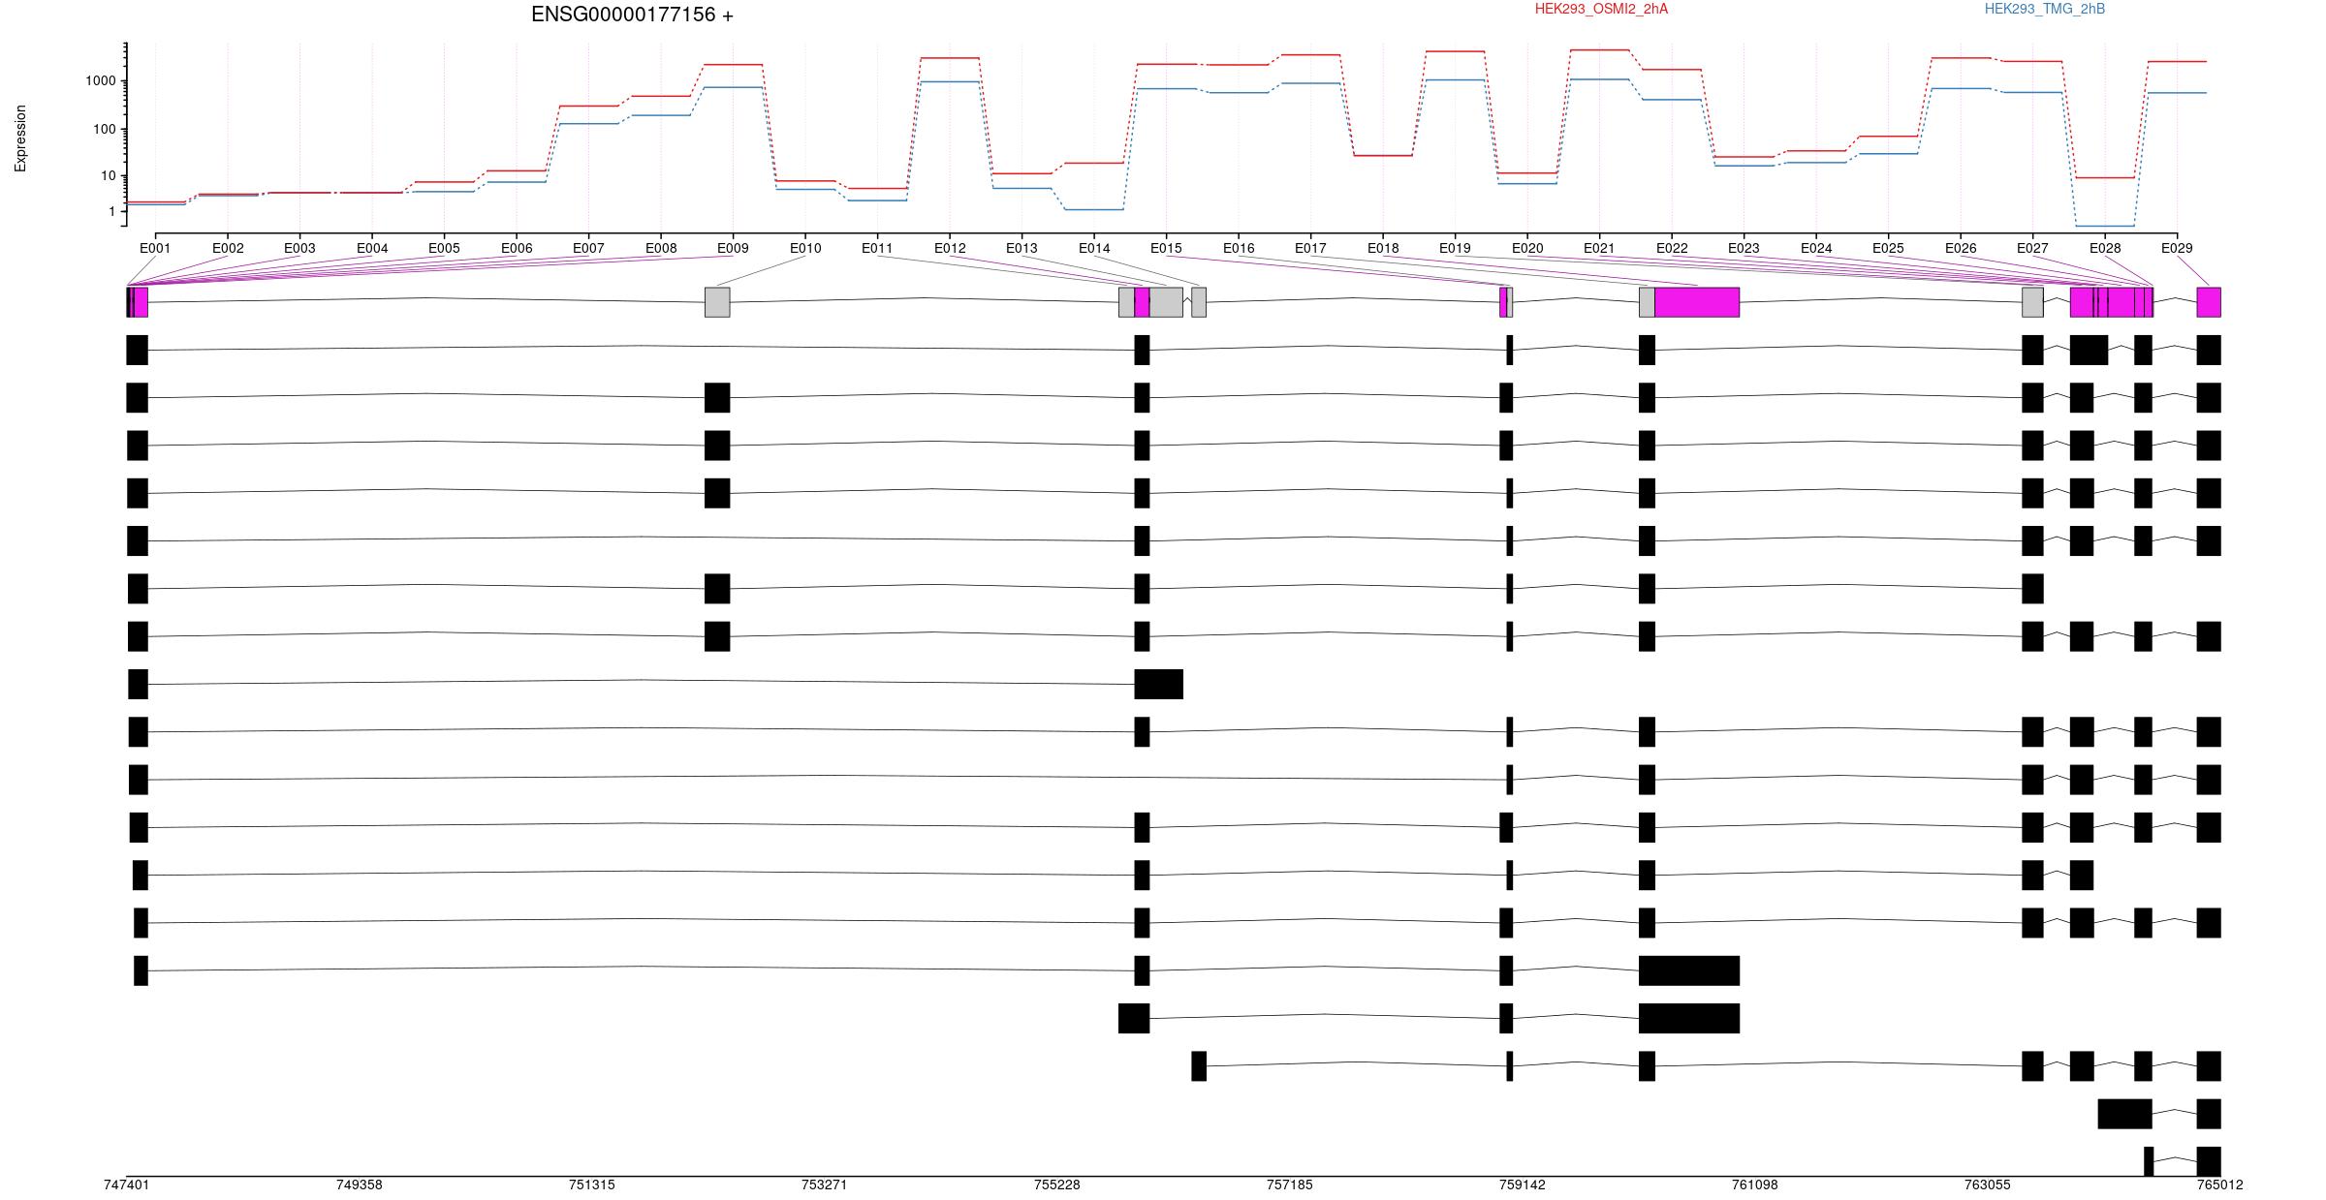Click the E012 exon bin label
Viewport: 2326px width, 1200px height.
point(950,248)
